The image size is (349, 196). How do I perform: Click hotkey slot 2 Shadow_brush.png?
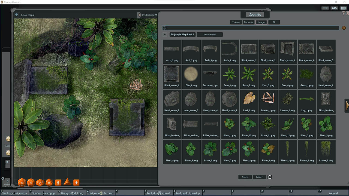coord(43,193)
